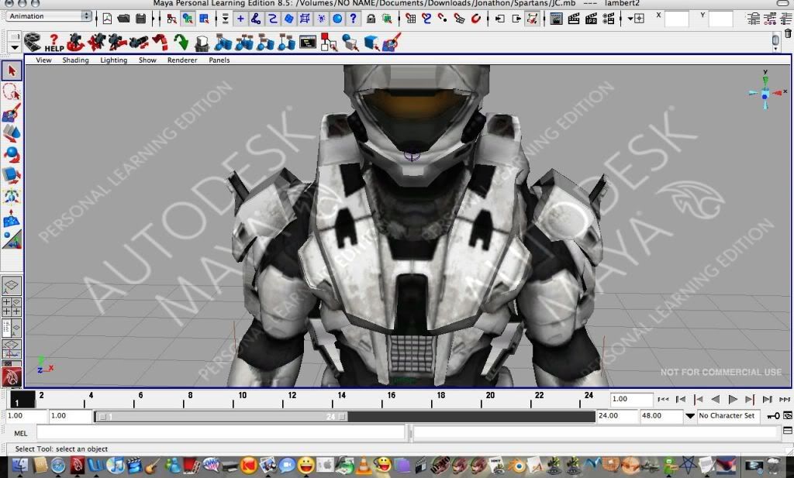794x478 pixels.
Task: Select the Paint Selection tool
Action: pyautogui.click(x=12, y=113)
